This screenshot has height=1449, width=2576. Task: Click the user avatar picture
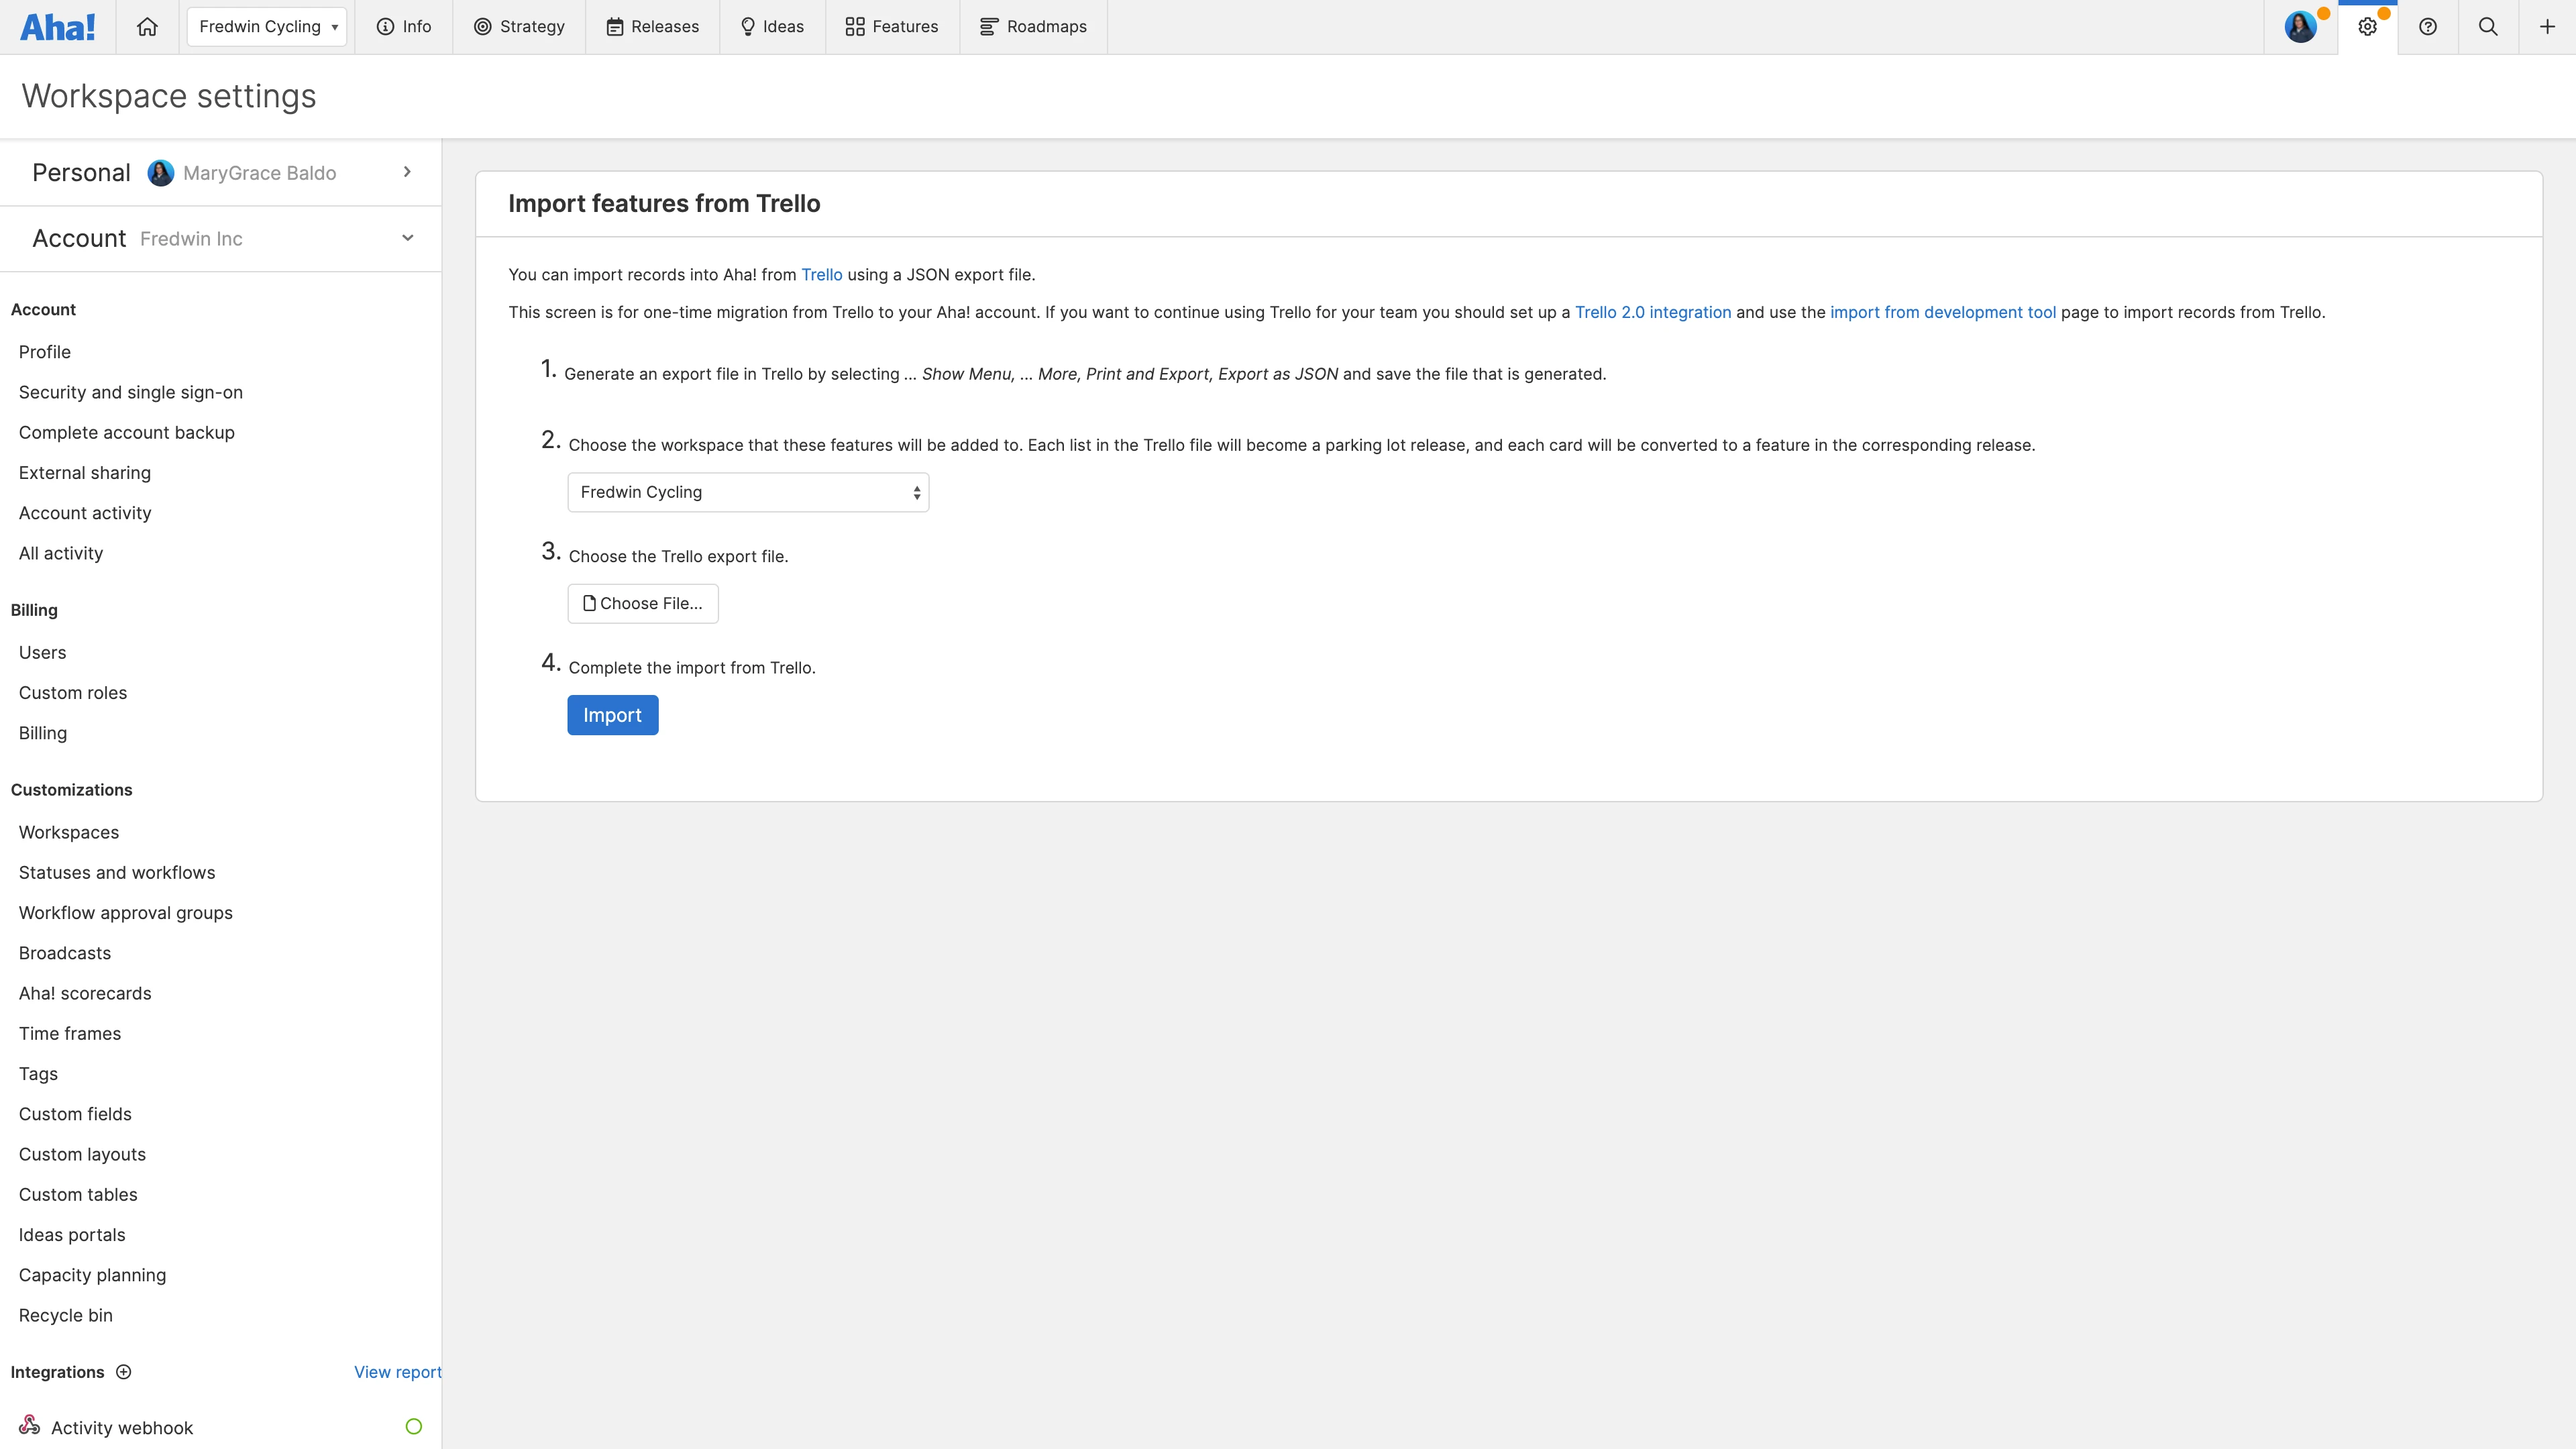2300,27
